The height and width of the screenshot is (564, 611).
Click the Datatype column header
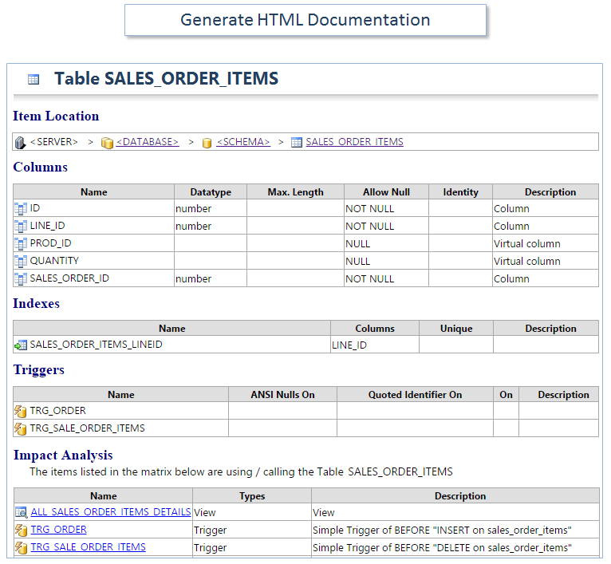[x=211, y=191]
